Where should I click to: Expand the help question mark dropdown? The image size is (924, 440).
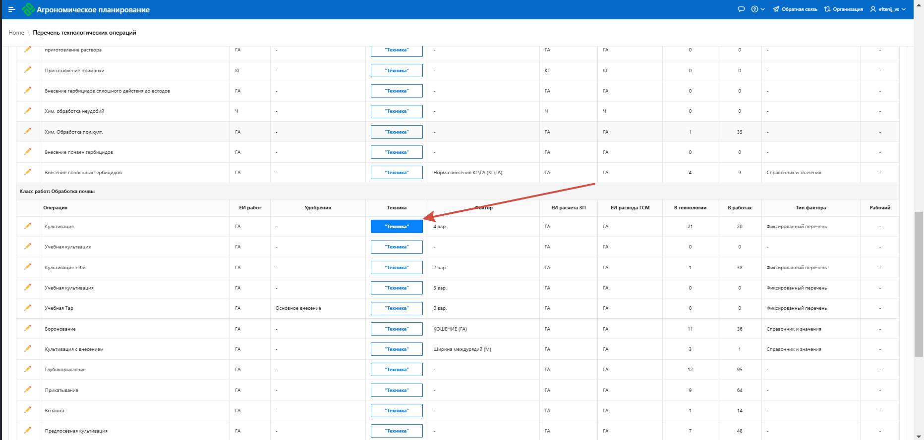coord(757,9)
